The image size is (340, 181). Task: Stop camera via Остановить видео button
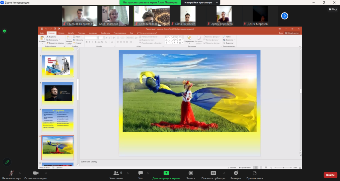[36, 175]
